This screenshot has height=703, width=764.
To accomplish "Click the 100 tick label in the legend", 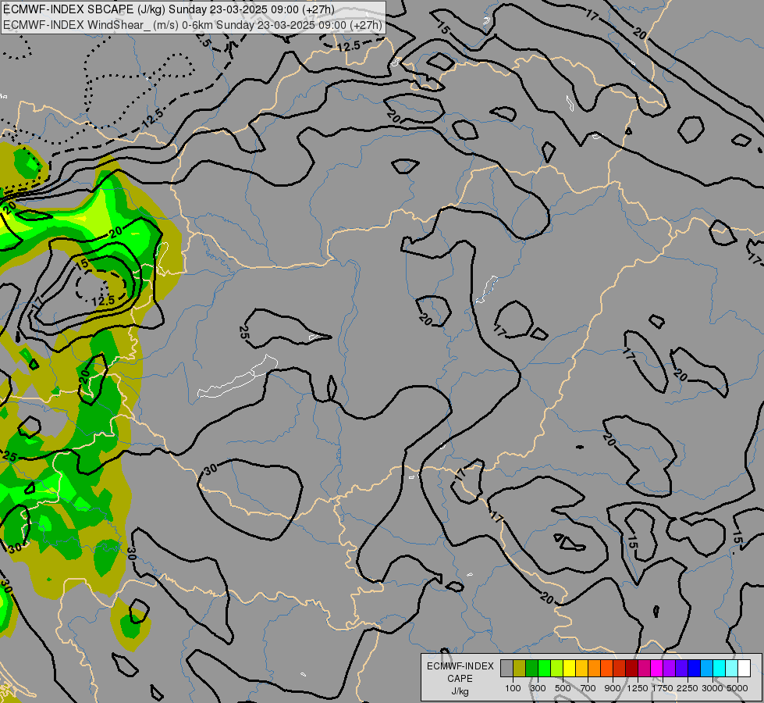I will [x=513, y=688].
